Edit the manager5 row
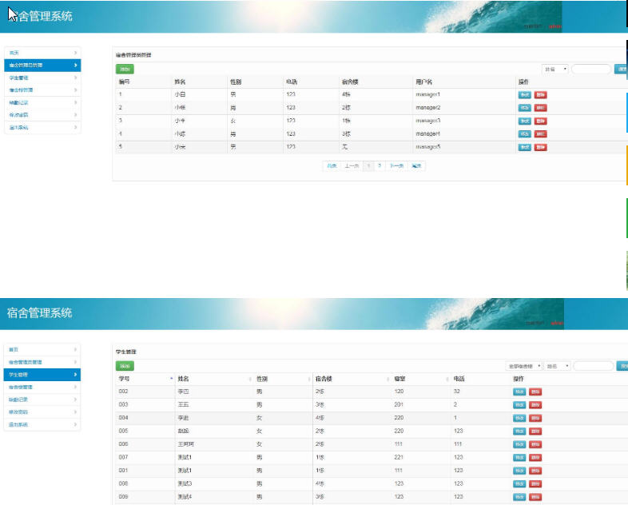Viewport: 628px width, 505px height. [x=525, y=147]
